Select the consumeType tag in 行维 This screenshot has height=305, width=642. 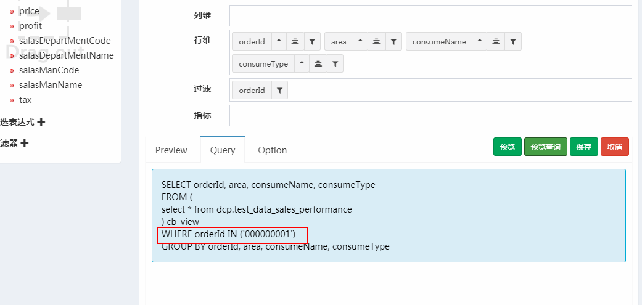coord(263,63)
